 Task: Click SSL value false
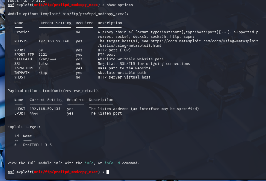(44, 64)
